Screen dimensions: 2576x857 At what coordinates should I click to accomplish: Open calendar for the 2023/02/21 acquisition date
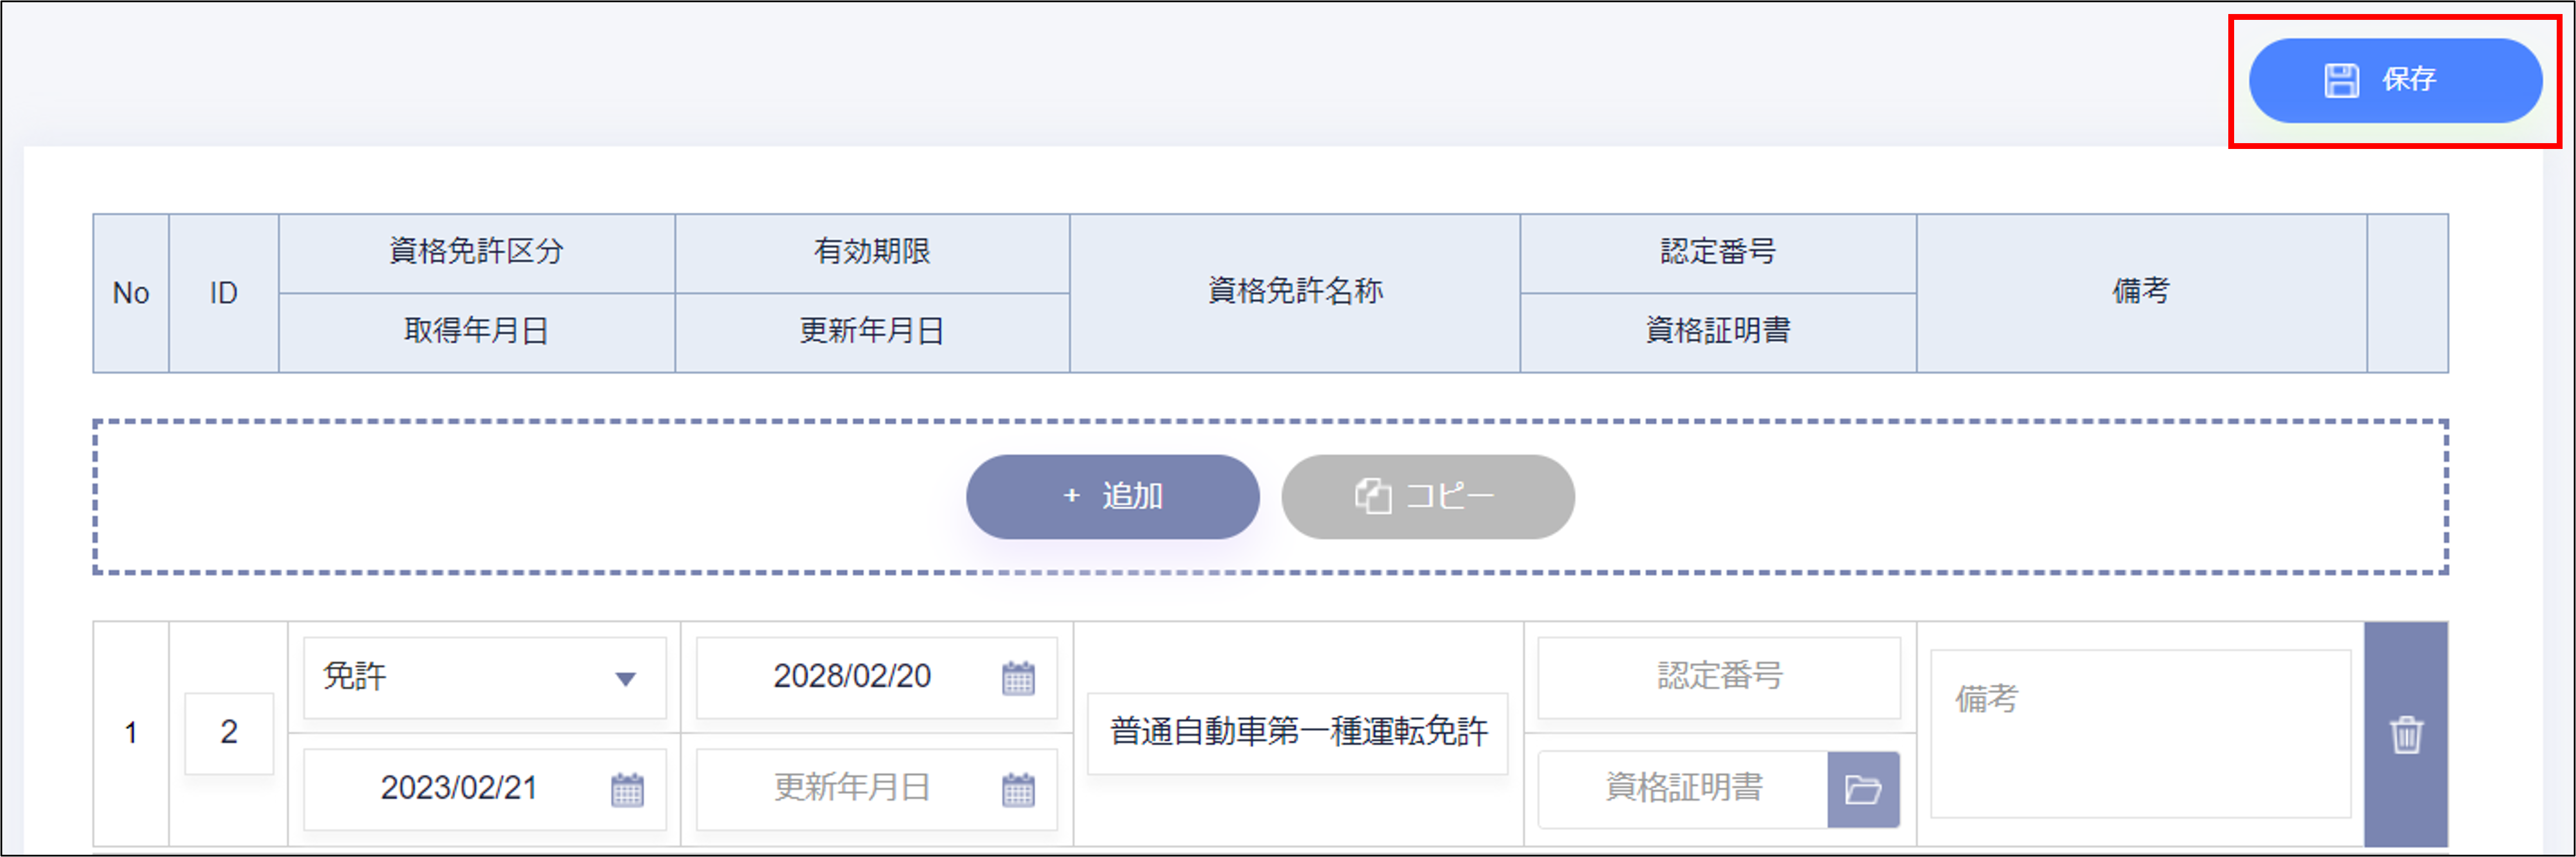pyautogui.click(x=627, y=790)
